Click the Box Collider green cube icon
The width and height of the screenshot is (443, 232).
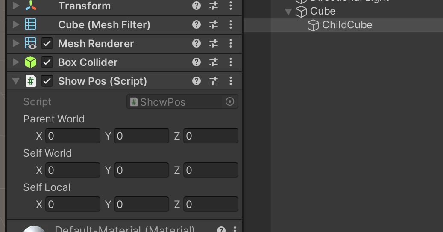(x=30, y=62)
